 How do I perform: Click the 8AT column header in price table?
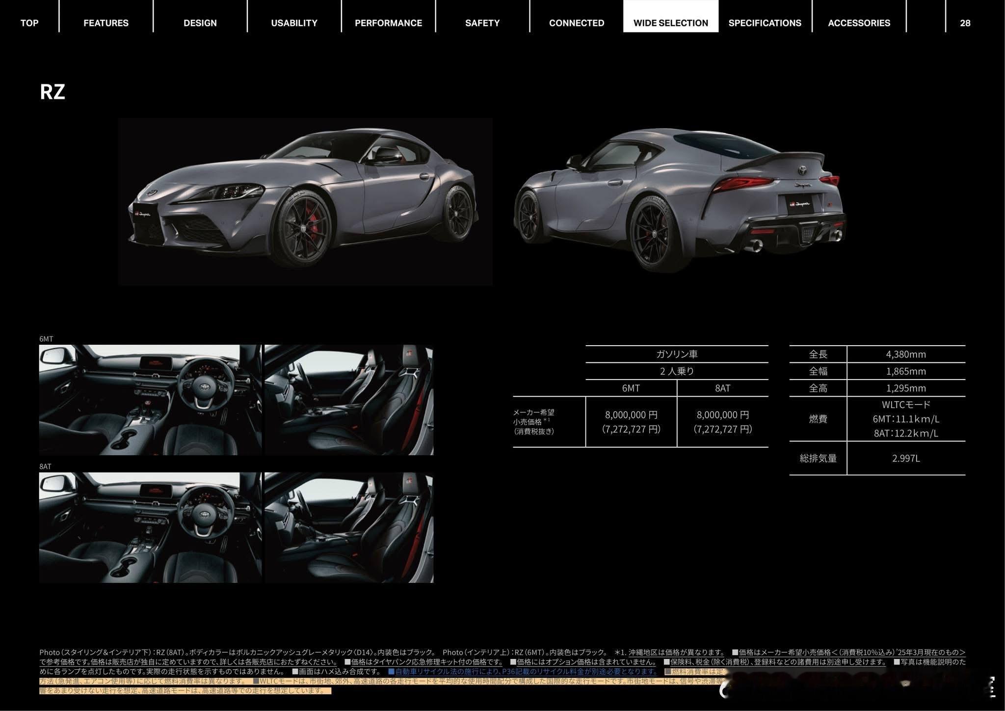click(723, 388)
